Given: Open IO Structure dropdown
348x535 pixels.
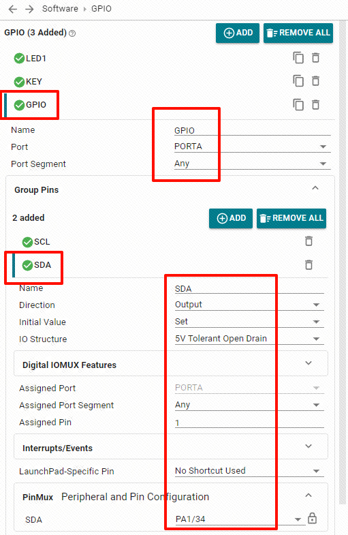Looking at the screenshot, I should click(249, 339).
